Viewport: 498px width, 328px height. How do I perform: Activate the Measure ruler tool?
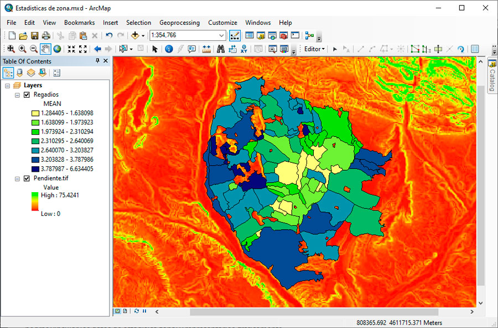pyautogui.click(x=206, y=49)
